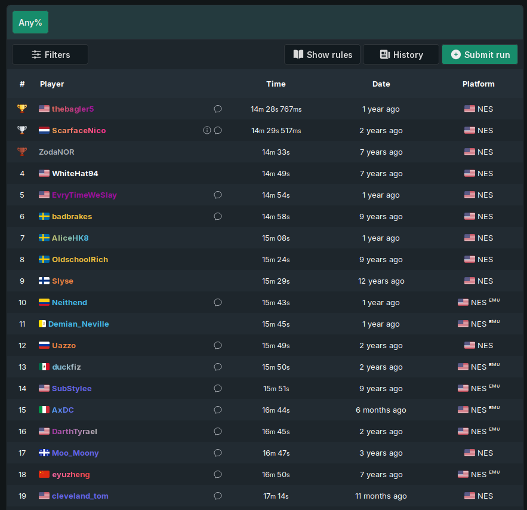Click NES platform in Slyse's row
527x510 pixels.
(x=479, y=281)
